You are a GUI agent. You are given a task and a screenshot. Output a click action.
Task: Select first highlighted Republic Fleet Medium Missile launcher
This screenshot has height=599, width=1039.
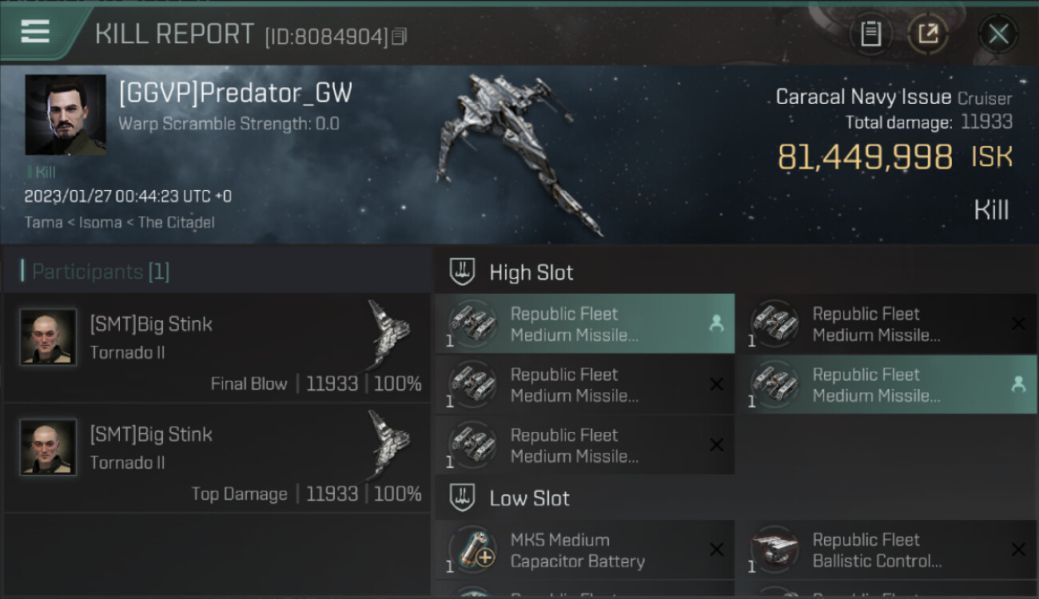pyautogui.click(x=585, y=323)
